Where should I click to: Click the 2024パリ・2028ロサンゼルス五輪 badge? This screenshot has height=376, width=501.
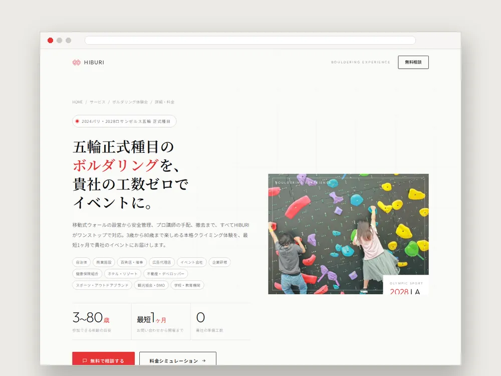[124, 121]
